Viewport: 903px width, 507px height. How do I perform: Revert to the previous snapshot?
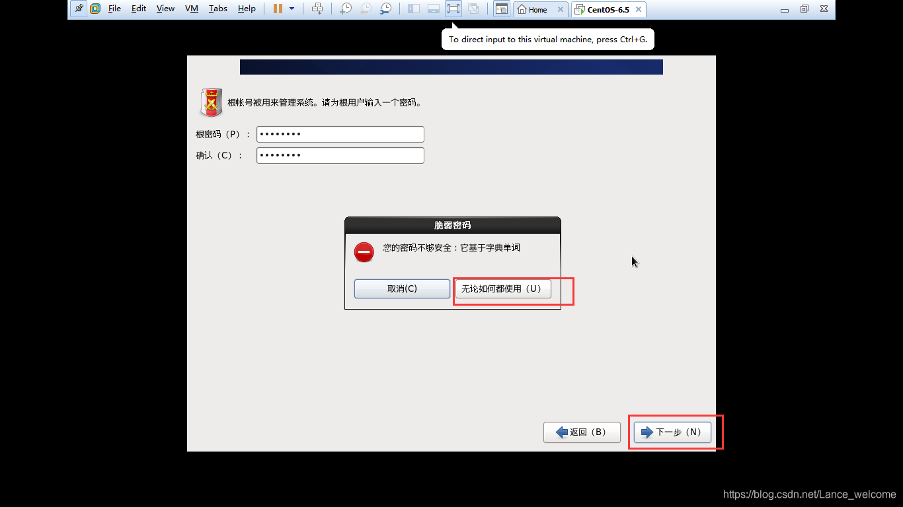tap(366, 9)
